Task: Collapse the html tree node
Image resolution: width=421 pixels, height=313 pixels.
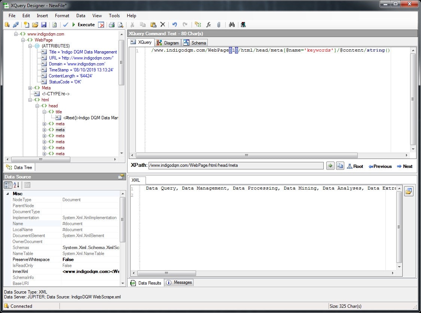Action: click(30, 100)
